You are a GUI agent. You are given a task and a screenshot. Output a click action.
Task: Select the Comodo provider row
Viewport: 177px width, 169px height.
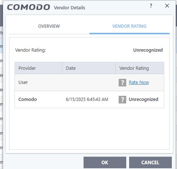89,99
